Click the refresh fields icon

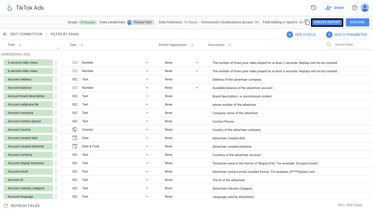click(x=6, y=206)
